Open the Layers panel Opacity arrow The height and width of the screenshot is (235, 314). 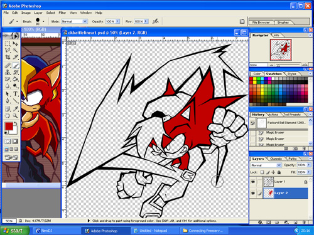coord(308,165)
